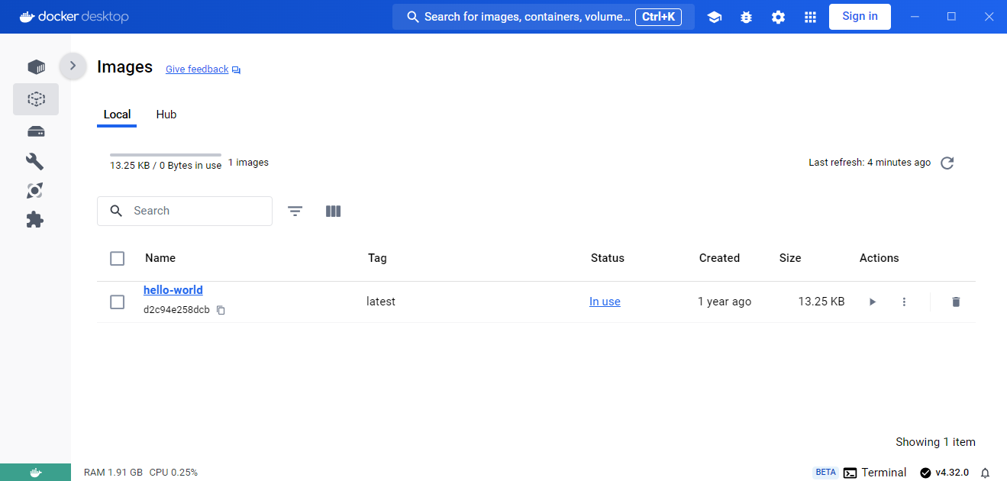This screenshot has width=1007, height=481.
Task: Run the hello-world image
Action: (x=873, y=302)
